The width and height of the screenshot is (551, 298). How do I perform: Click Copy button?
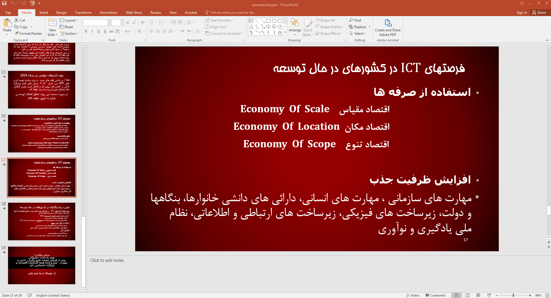coord(21,27)
